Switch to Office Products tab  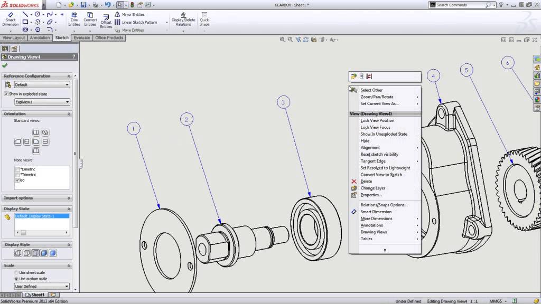(x=109, y=37)
